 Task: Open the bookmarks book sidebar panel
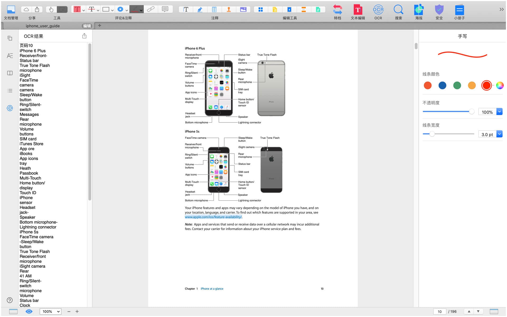tap(10, 73)
